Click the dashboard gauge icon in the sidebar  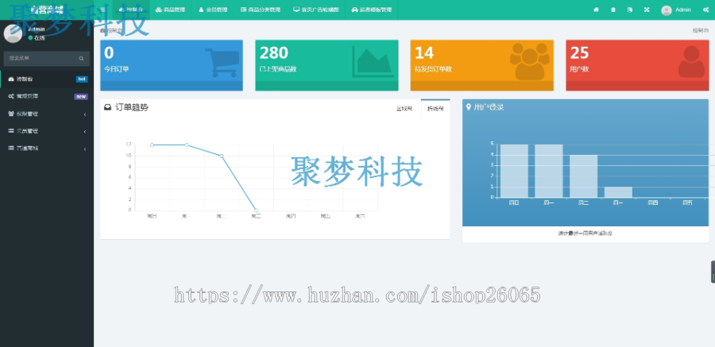point(11,79)
